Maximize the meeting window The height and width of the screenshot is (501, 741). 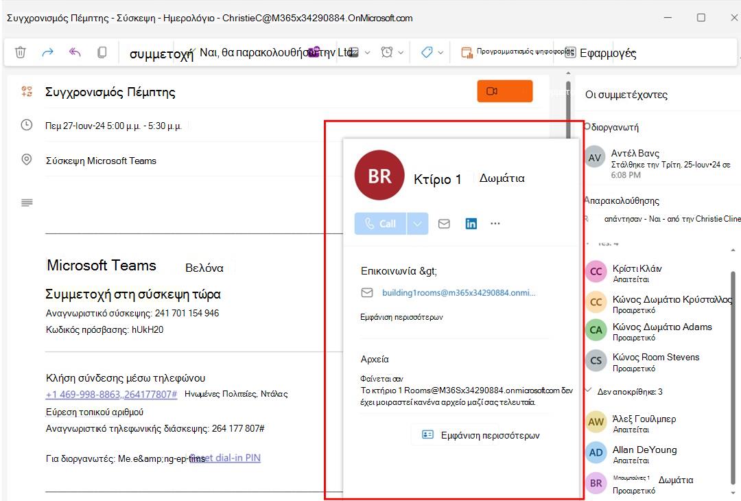coord(701,17)
